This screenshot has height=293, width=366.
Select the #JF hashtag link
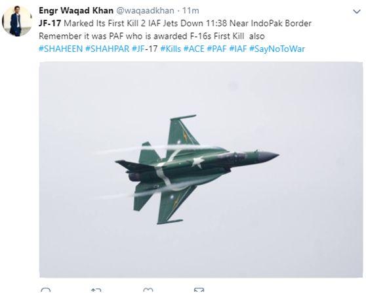point(138,49)
